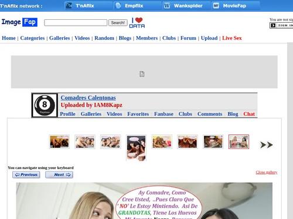Click the Previous navigation button
Image resolution: width=293 pixels, height=219 pixels.
click(26, 175)
